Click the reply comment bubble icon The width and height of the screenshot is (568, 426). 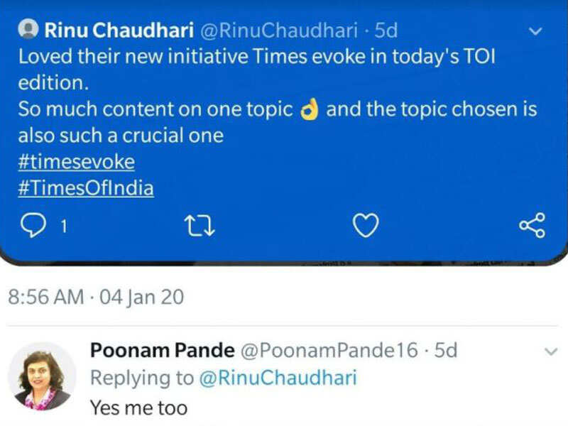[31, 226]
